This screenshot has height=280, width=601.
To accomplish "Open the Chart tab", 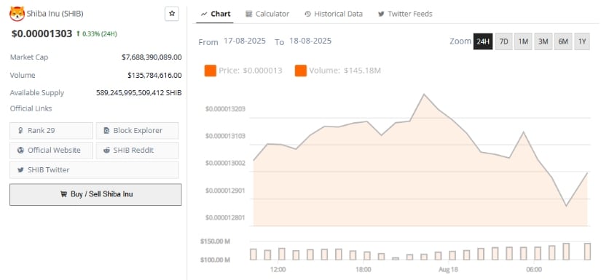I will (x=216, y=14).
